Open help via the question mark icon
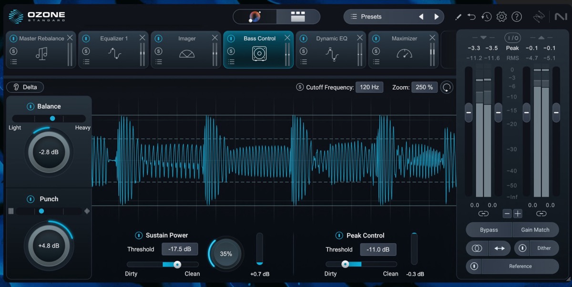572x287 pixels. pos(517,16)
